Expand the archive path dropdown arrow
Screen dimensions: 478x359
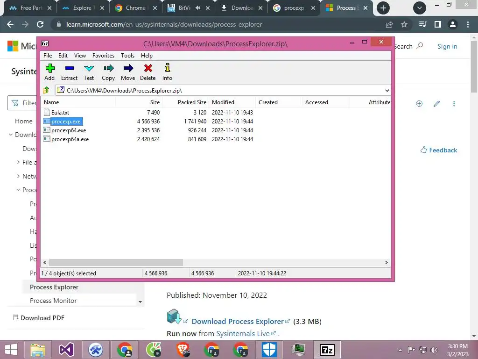click(387, 90)
